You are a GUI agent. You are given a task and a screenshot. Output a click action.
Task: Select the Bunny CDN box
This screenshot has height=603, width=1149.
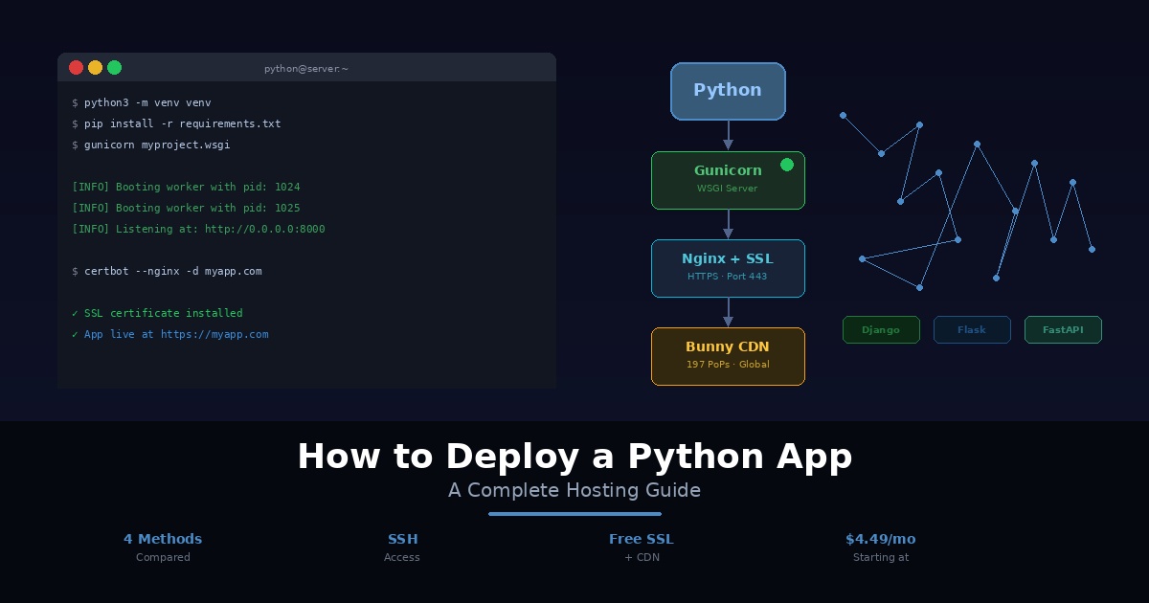click(x=728, y=356)
